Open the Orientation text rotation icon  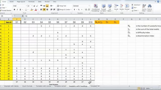point(51,6)
